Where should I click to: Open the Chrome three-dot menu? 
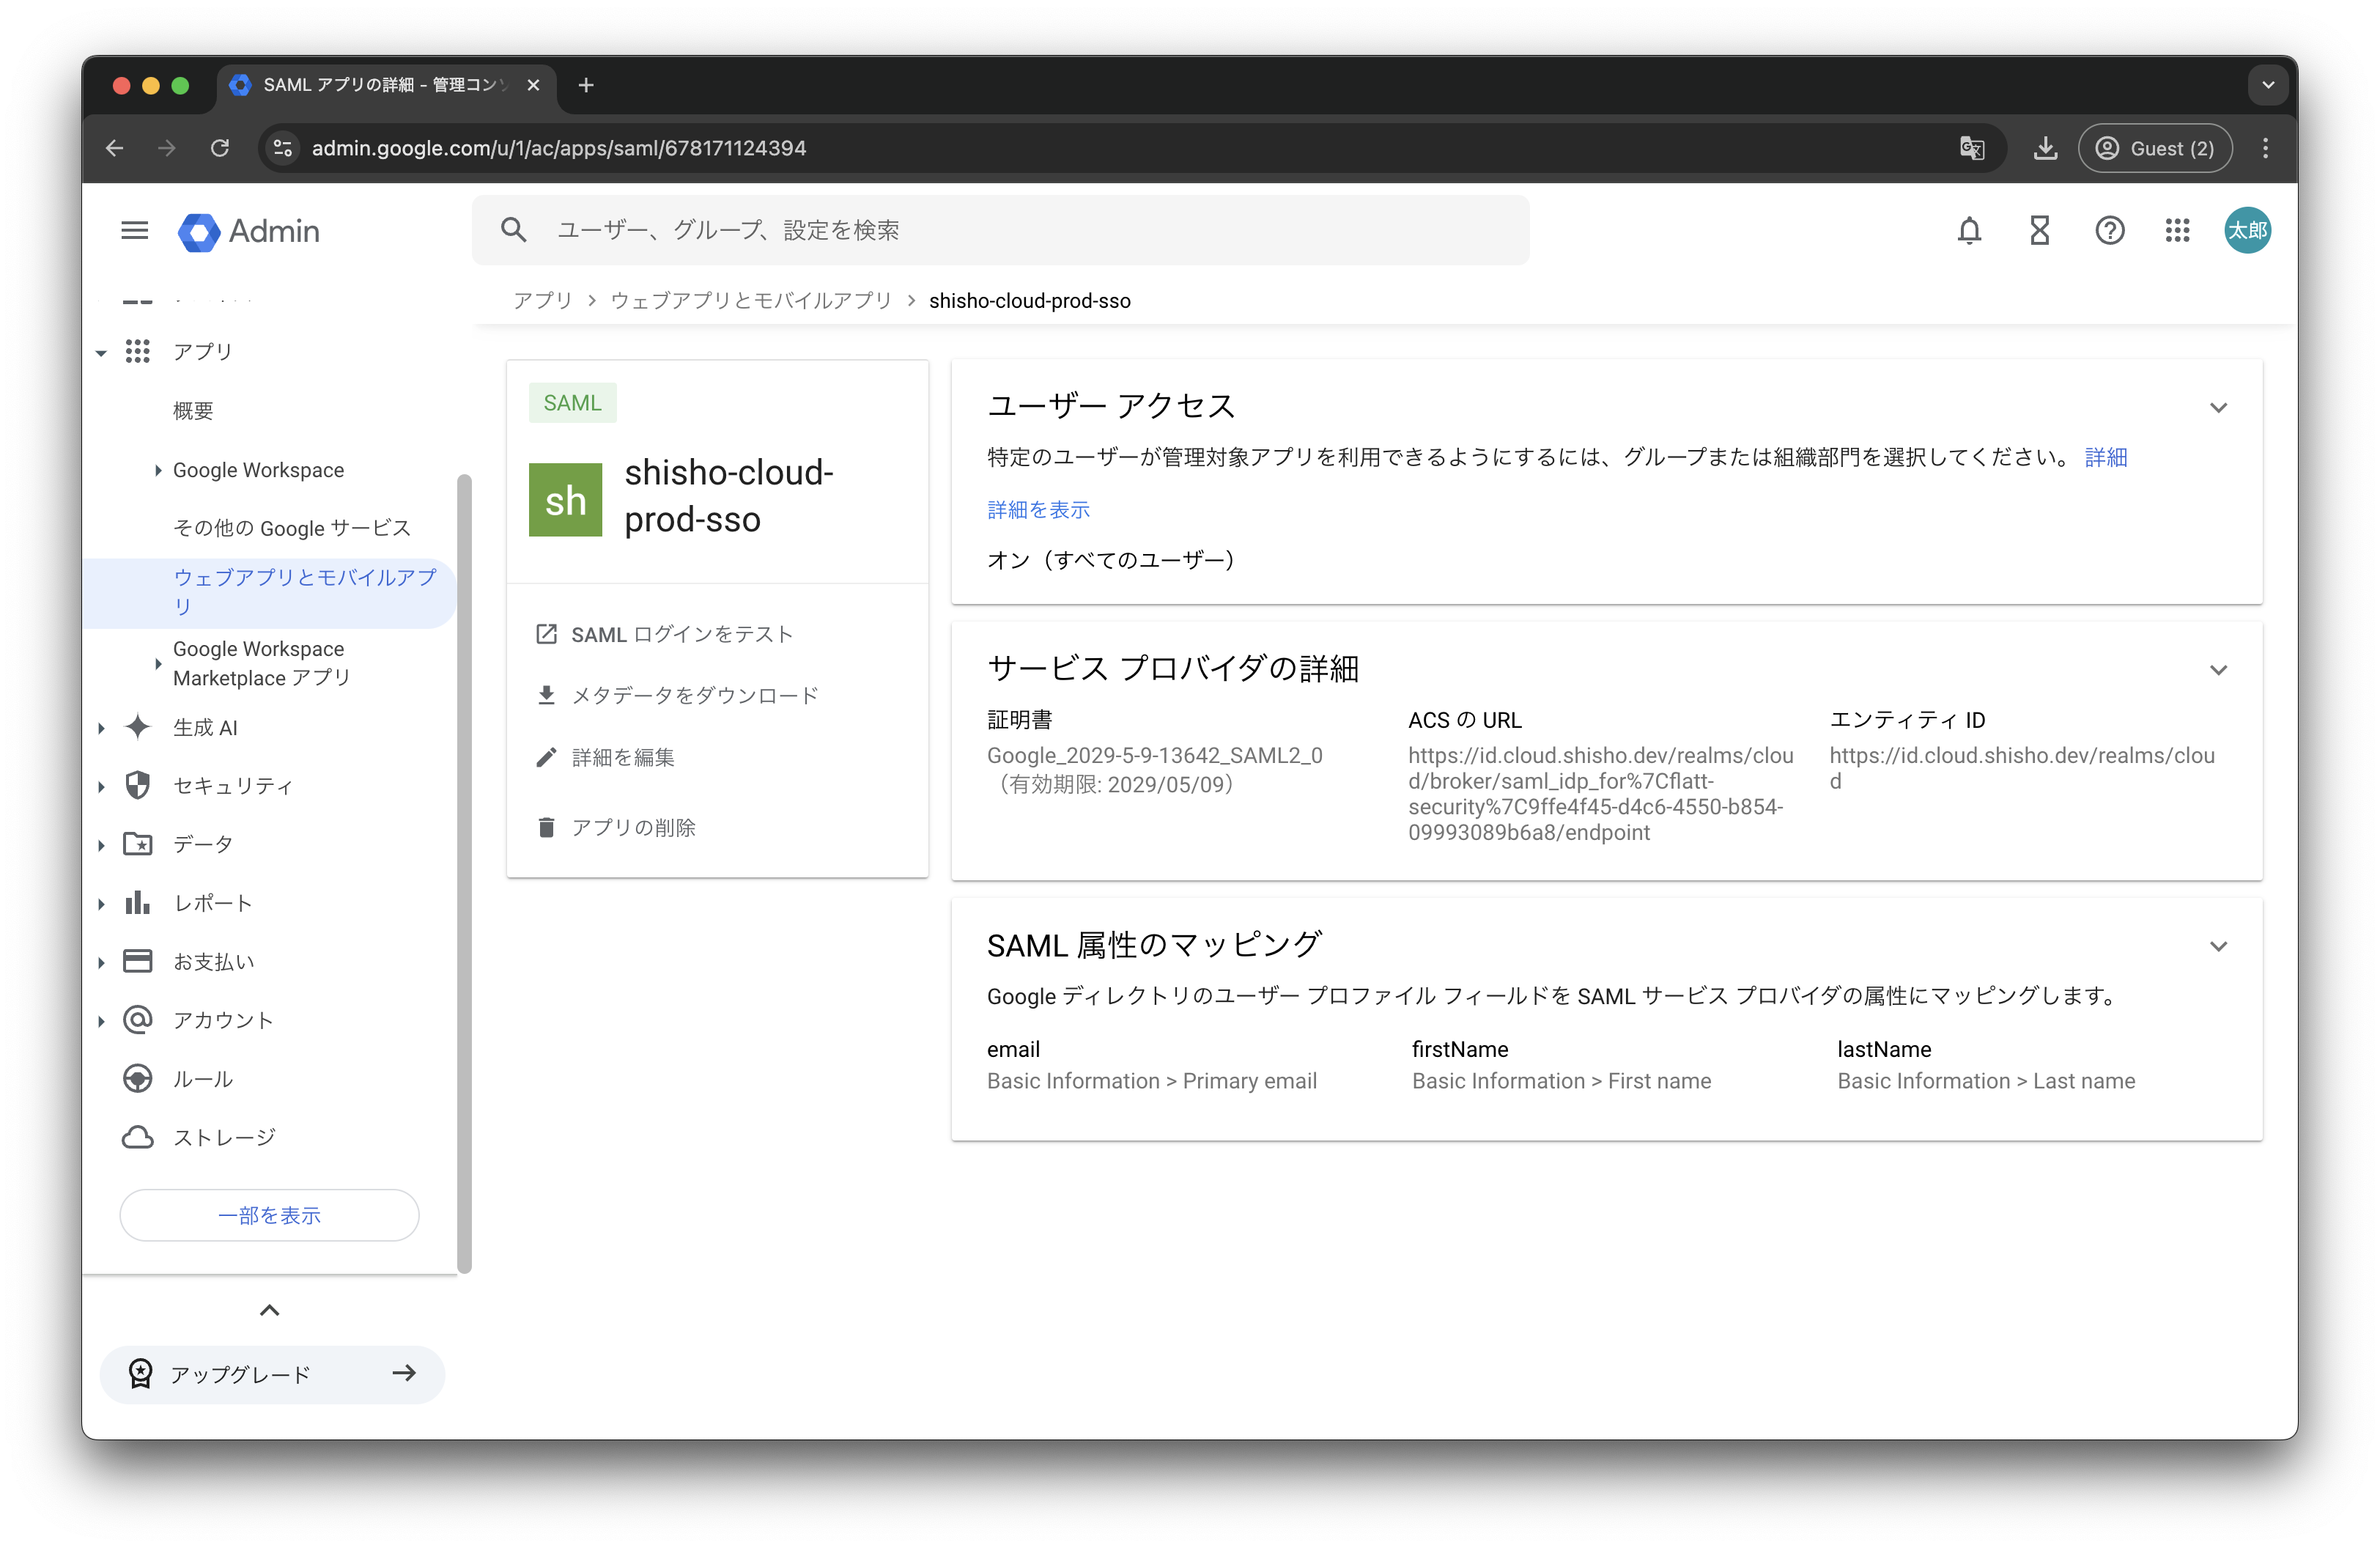pyautogui.click(x=2265, y=148)
